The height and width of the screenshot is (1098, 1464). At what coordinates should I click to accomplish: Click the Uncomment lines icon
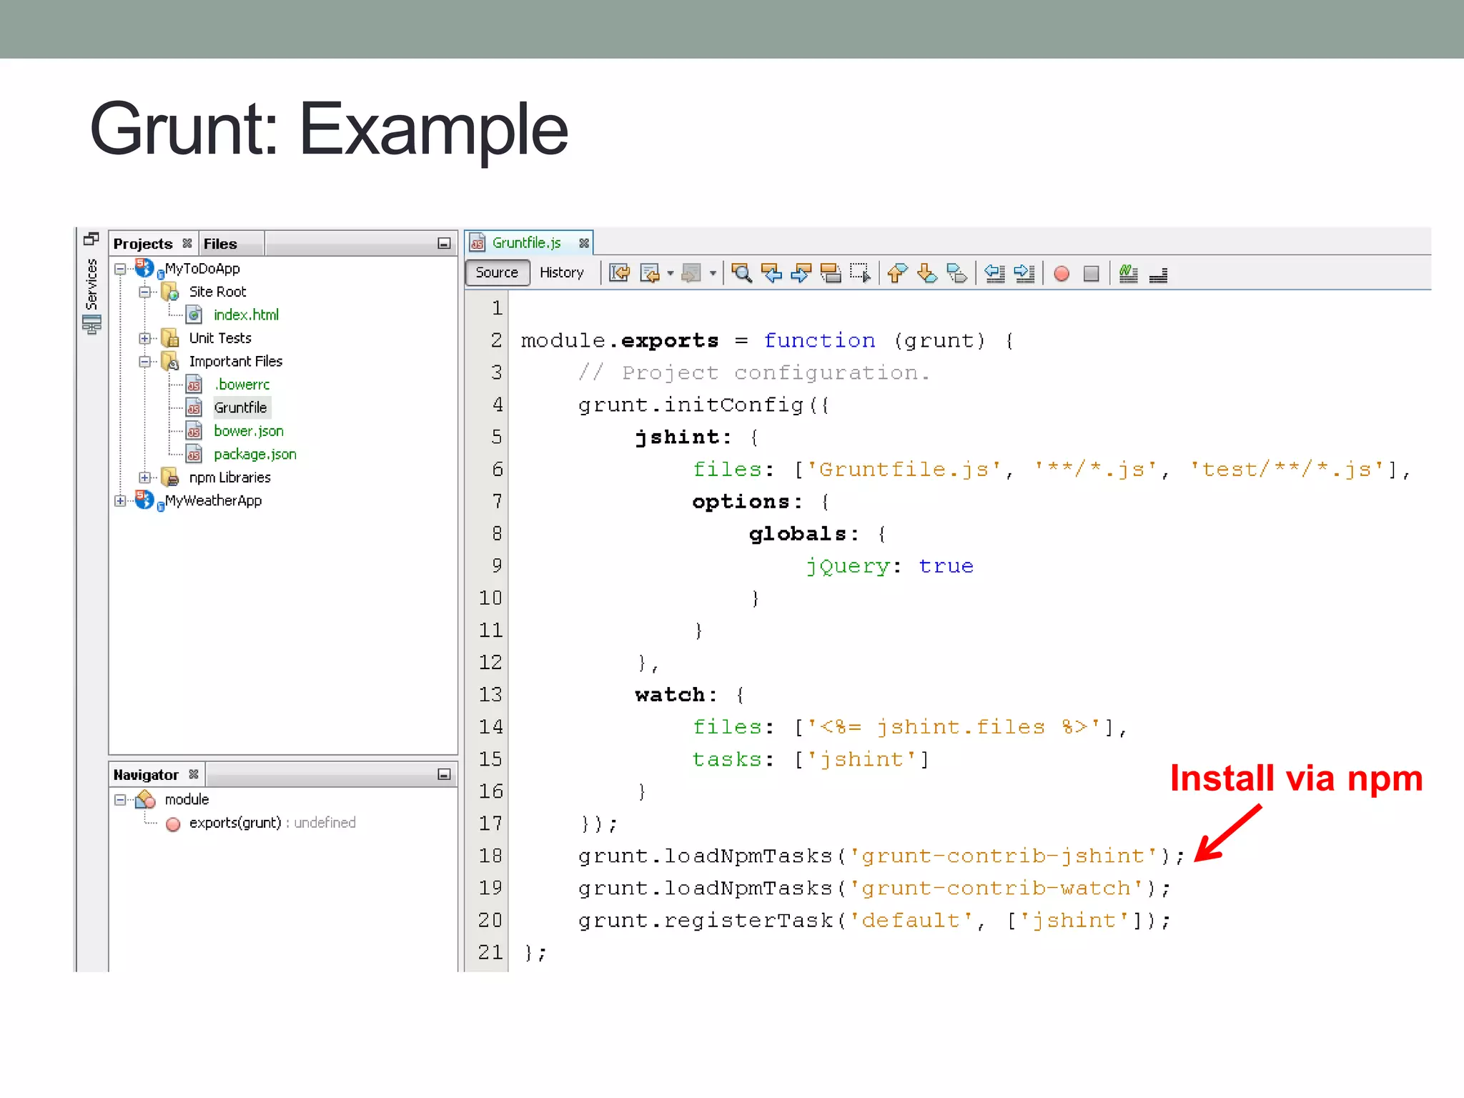[1158, 274]
